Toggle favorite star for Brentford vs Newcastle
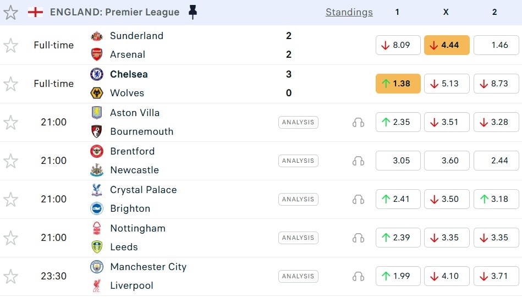The width and height of the screenshot is (522, 297). pyautogui.click(x=11, y=161)
